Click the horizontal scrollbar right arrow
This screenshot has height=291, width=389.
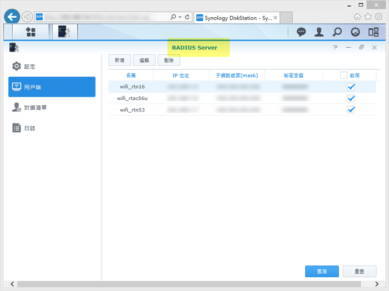(377, 284)
